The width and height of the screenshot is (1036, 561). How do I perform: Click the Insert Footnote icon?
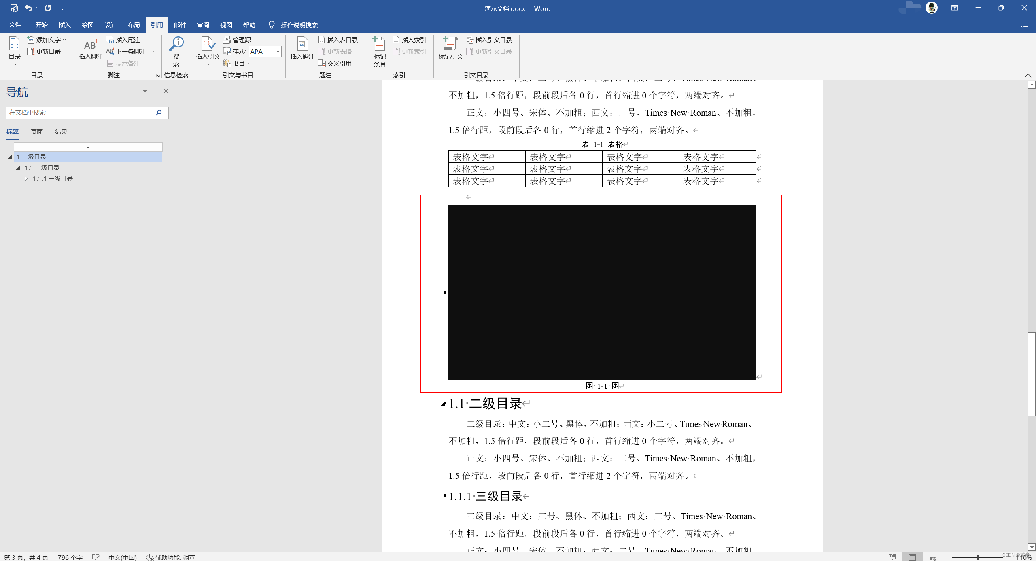point(90,45)
